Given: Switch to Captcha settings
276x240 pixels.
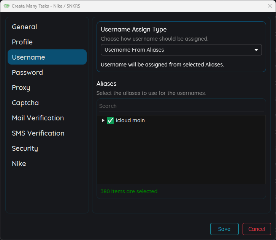Looking at the screenshot, I should [25, 103].
